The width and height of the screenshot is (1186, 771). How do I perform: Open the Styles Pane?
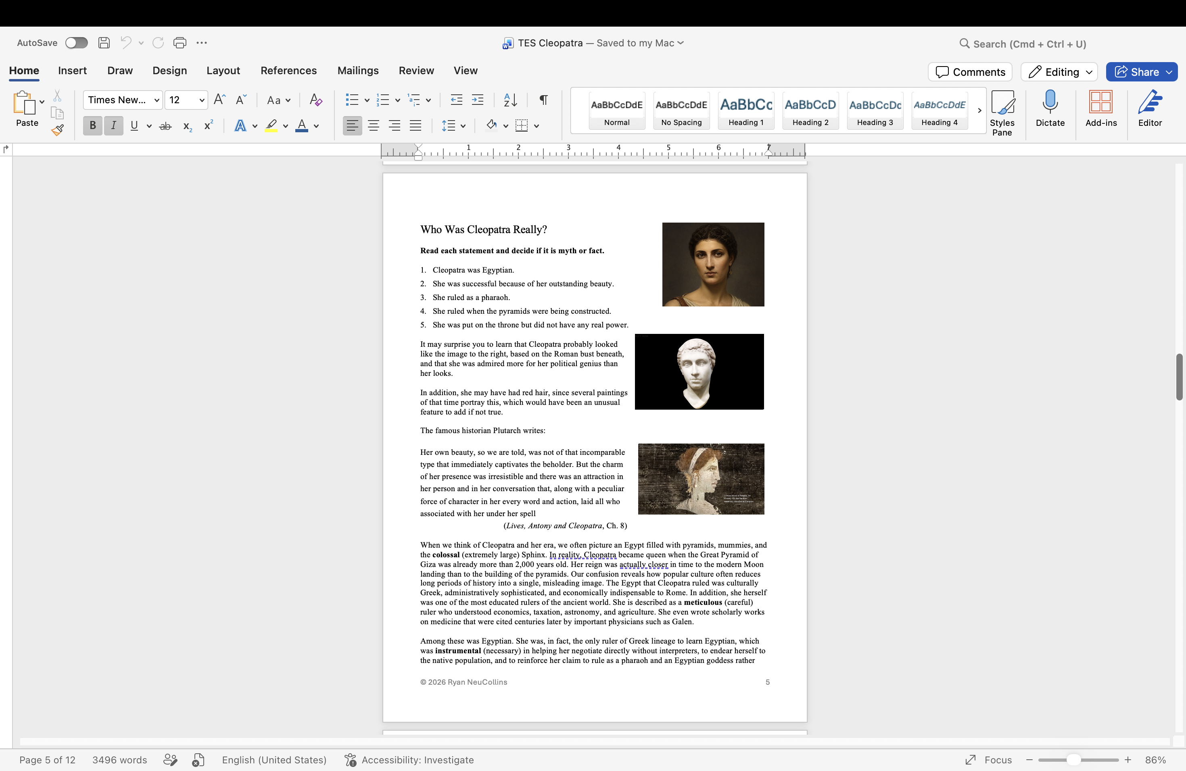[x=1002, y=113]
